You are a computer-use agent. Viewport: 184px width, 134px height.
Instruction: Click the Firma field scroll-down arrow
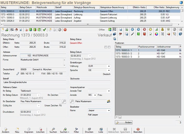[64, 65]
